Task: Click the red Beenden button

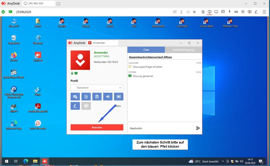Action: point(97,127)
